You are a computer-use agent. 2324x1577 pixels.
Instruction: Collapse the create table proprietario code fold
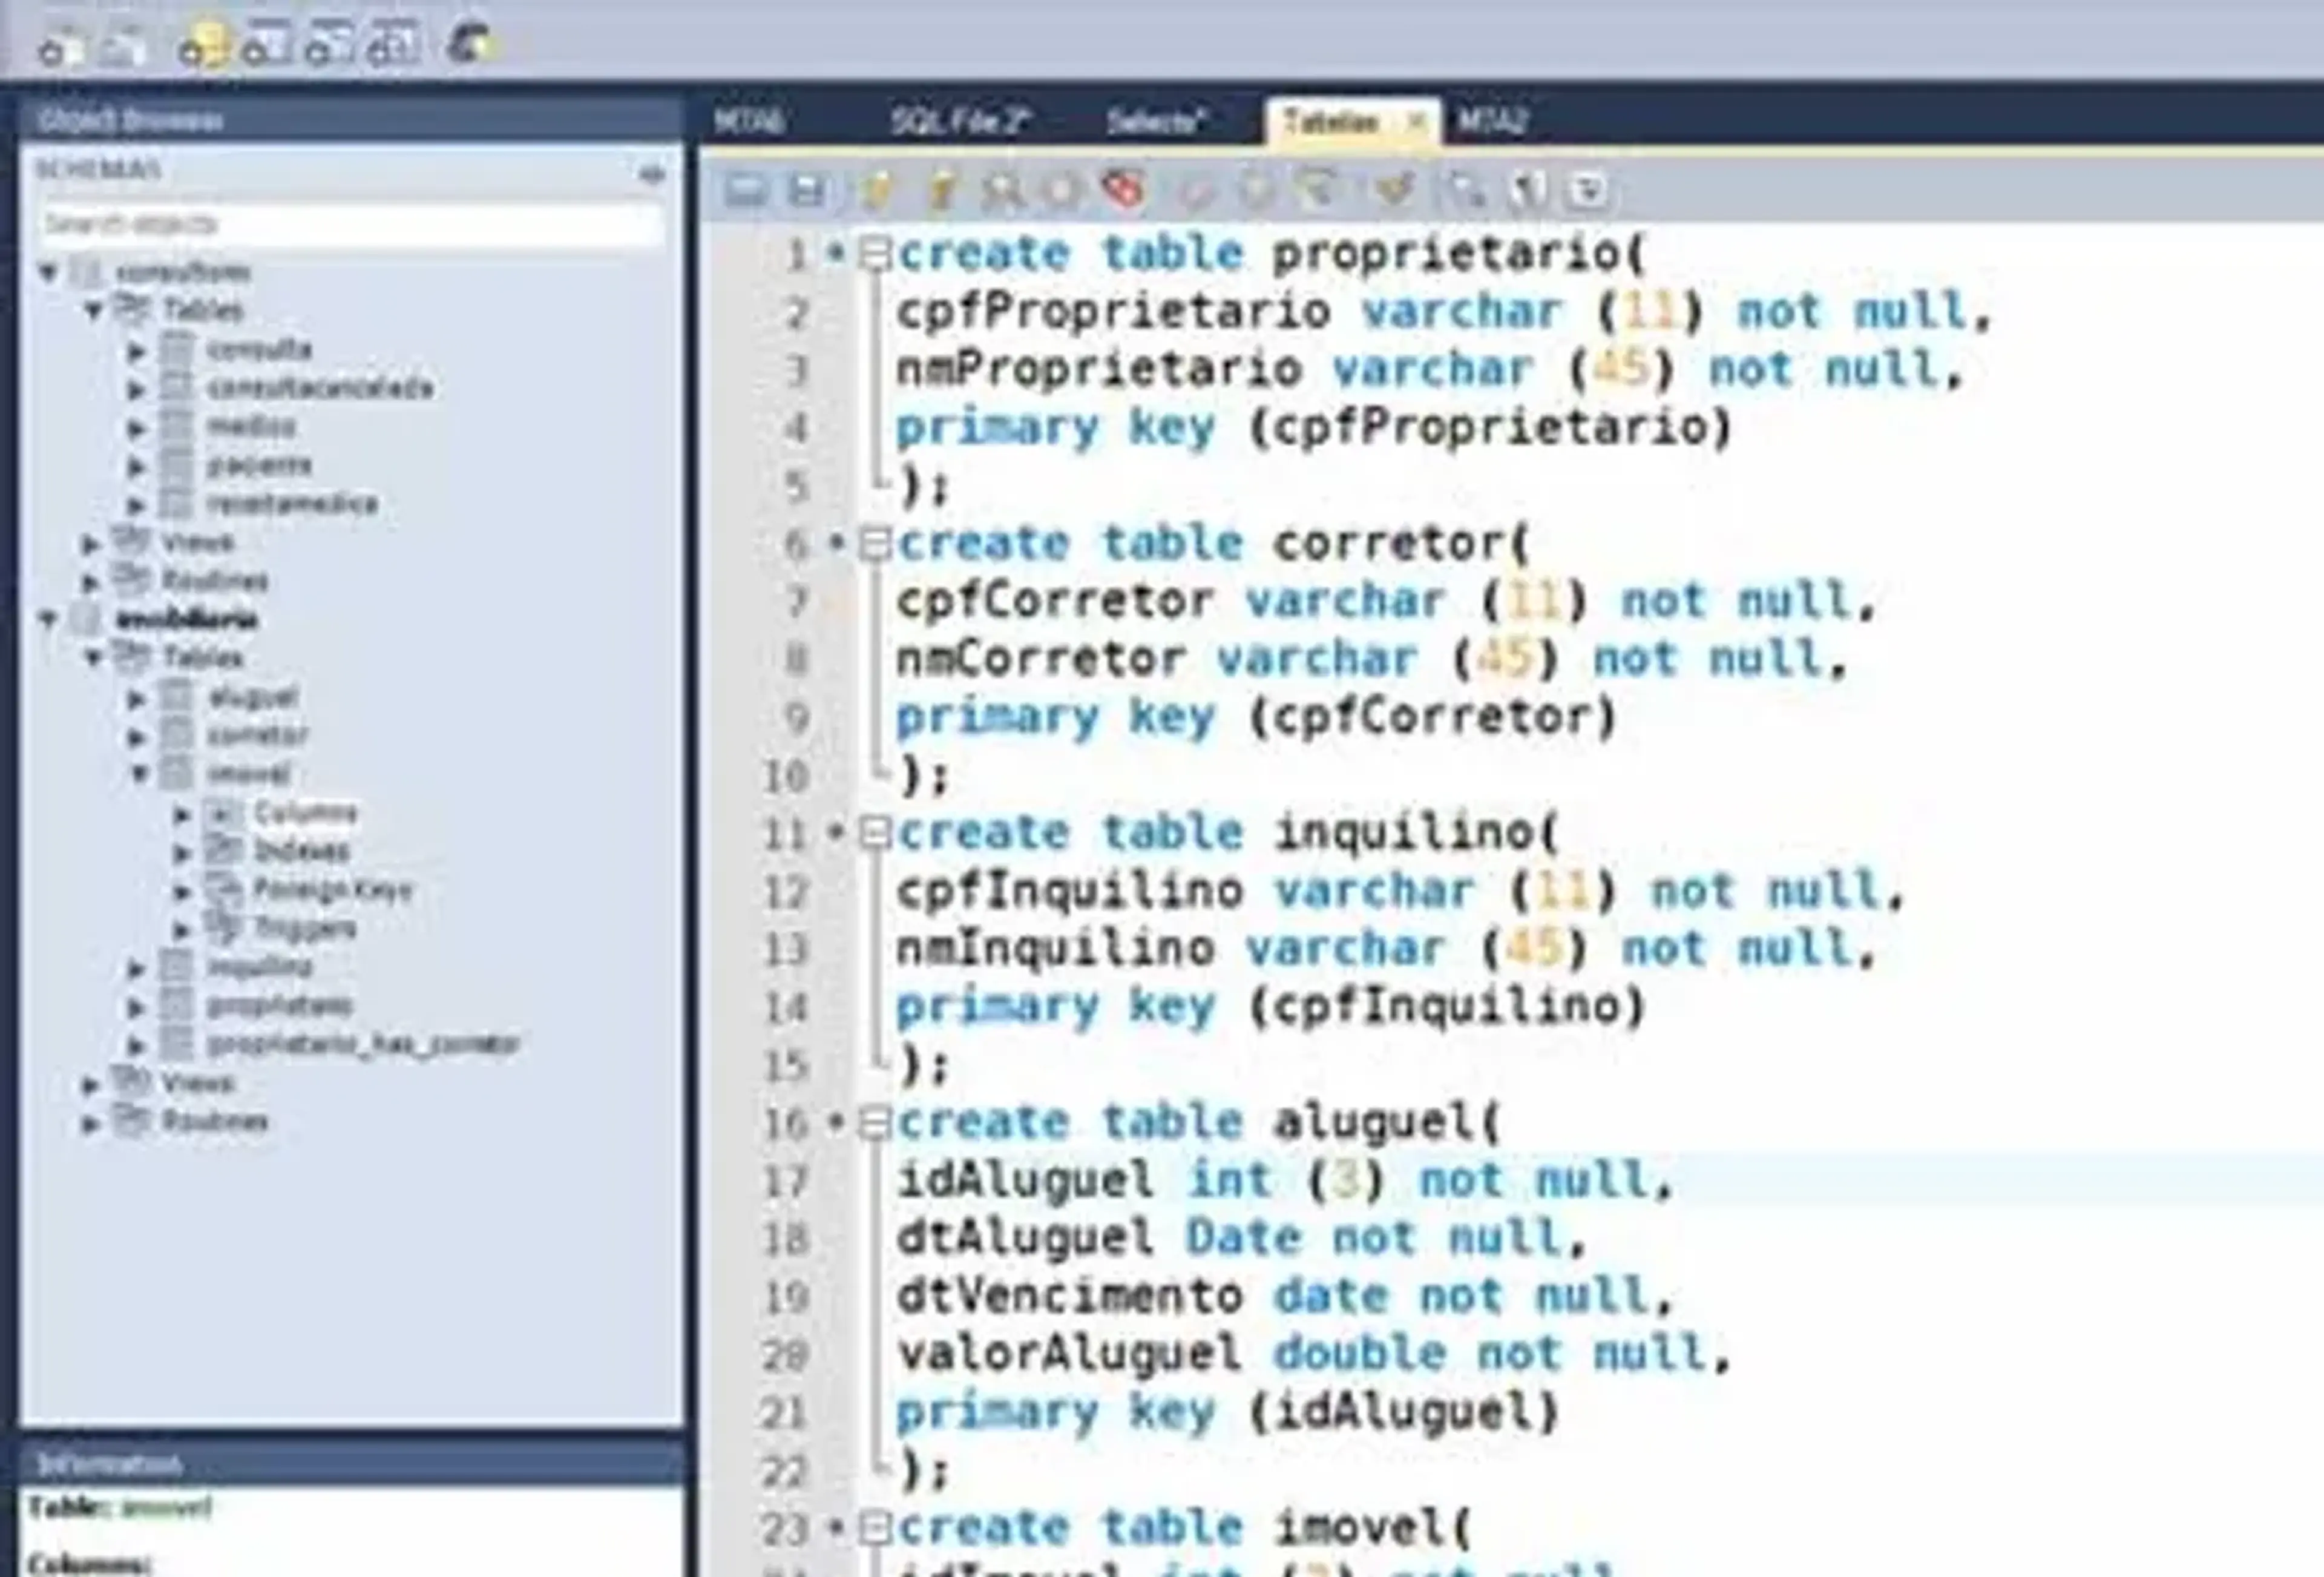tap(875, 254)
